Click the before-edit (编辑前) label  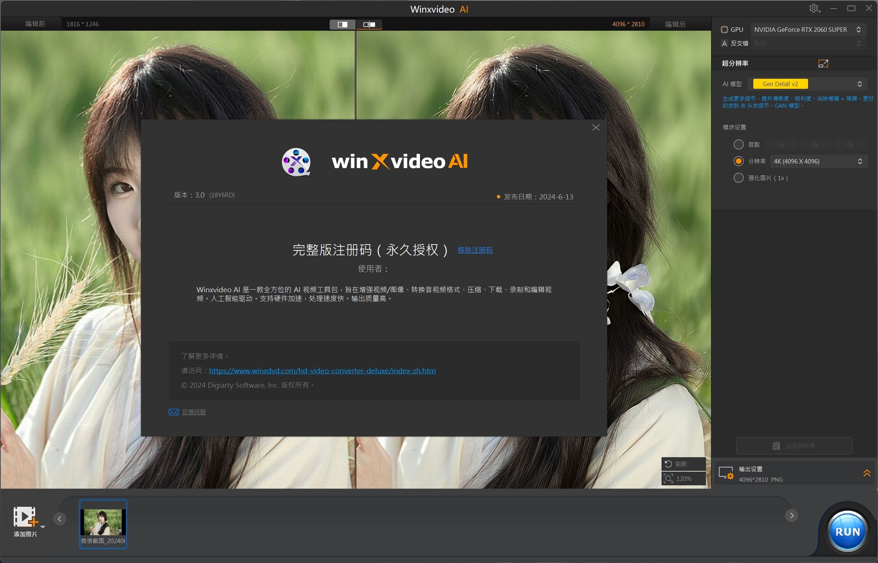35,24
